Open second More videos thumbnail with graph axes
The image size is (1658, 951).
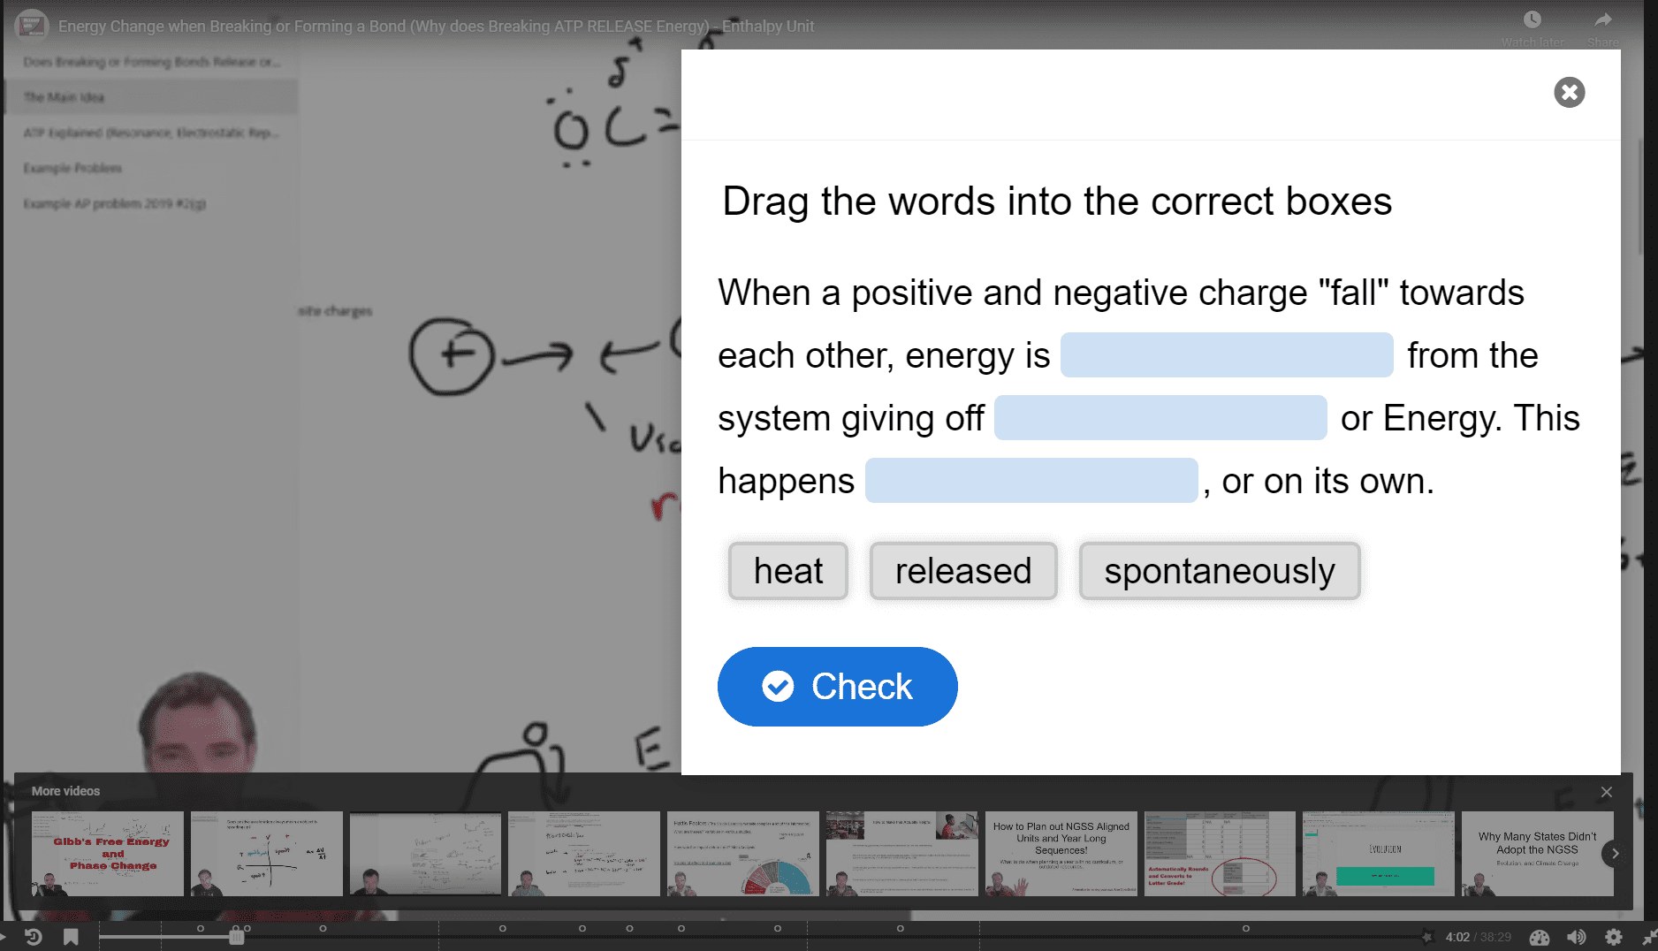(267, 854)
